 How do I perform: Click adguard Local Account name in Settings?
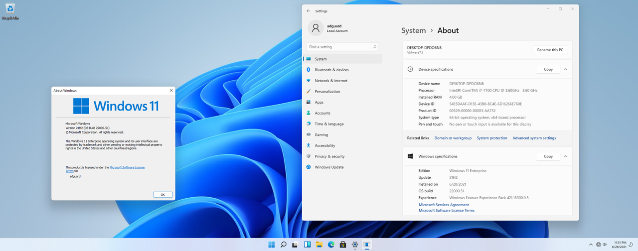337,28
